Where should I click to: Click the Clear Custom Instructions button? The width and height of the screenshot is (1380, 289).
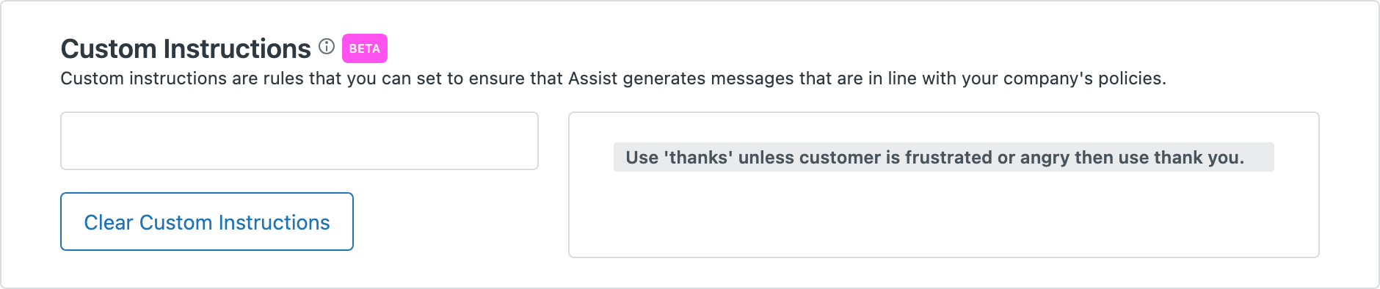tap(207, 222)
